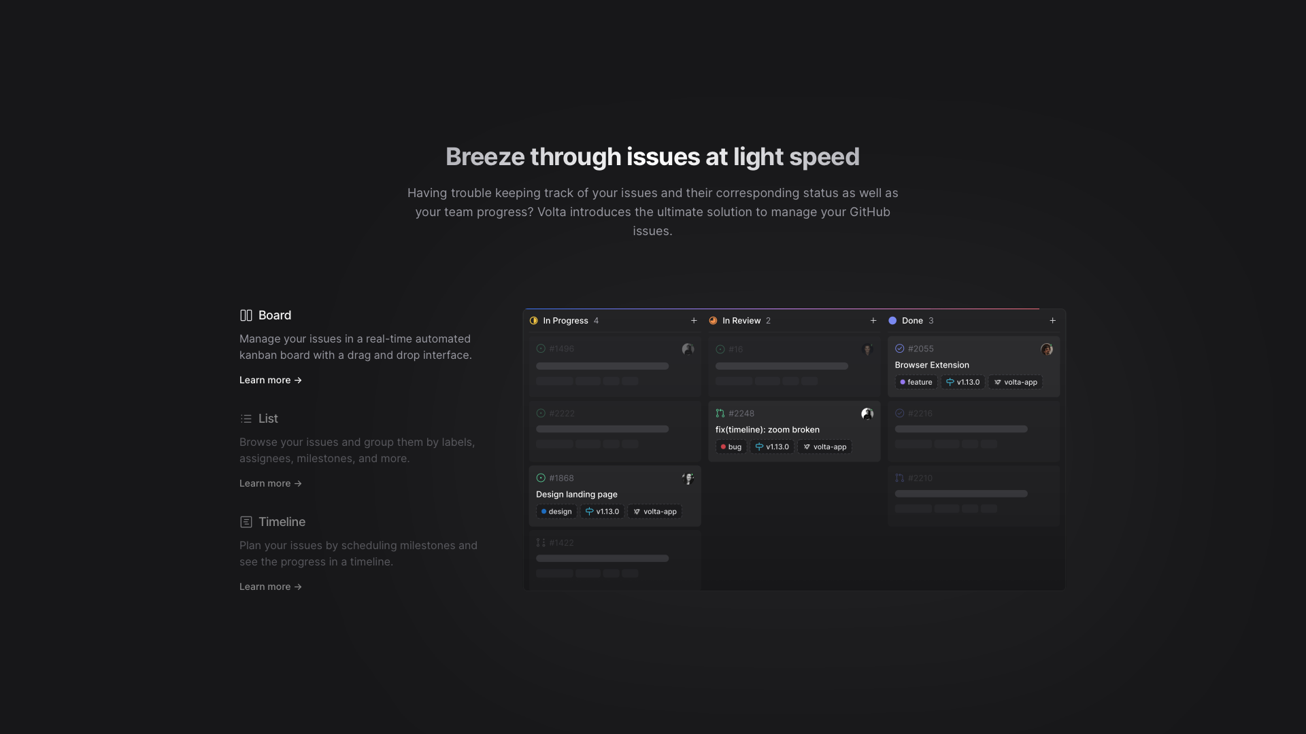Click volta-app tag on Design landing page
The image size is (1306, 734).
point(655,512)
